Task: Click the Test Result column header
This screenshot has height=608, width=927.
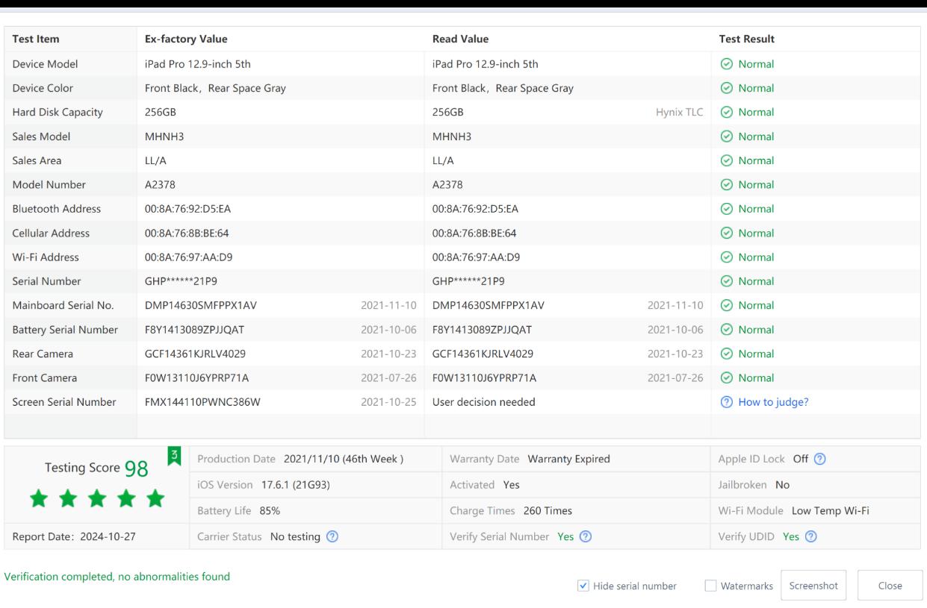Action: click(x=746, y=39)
